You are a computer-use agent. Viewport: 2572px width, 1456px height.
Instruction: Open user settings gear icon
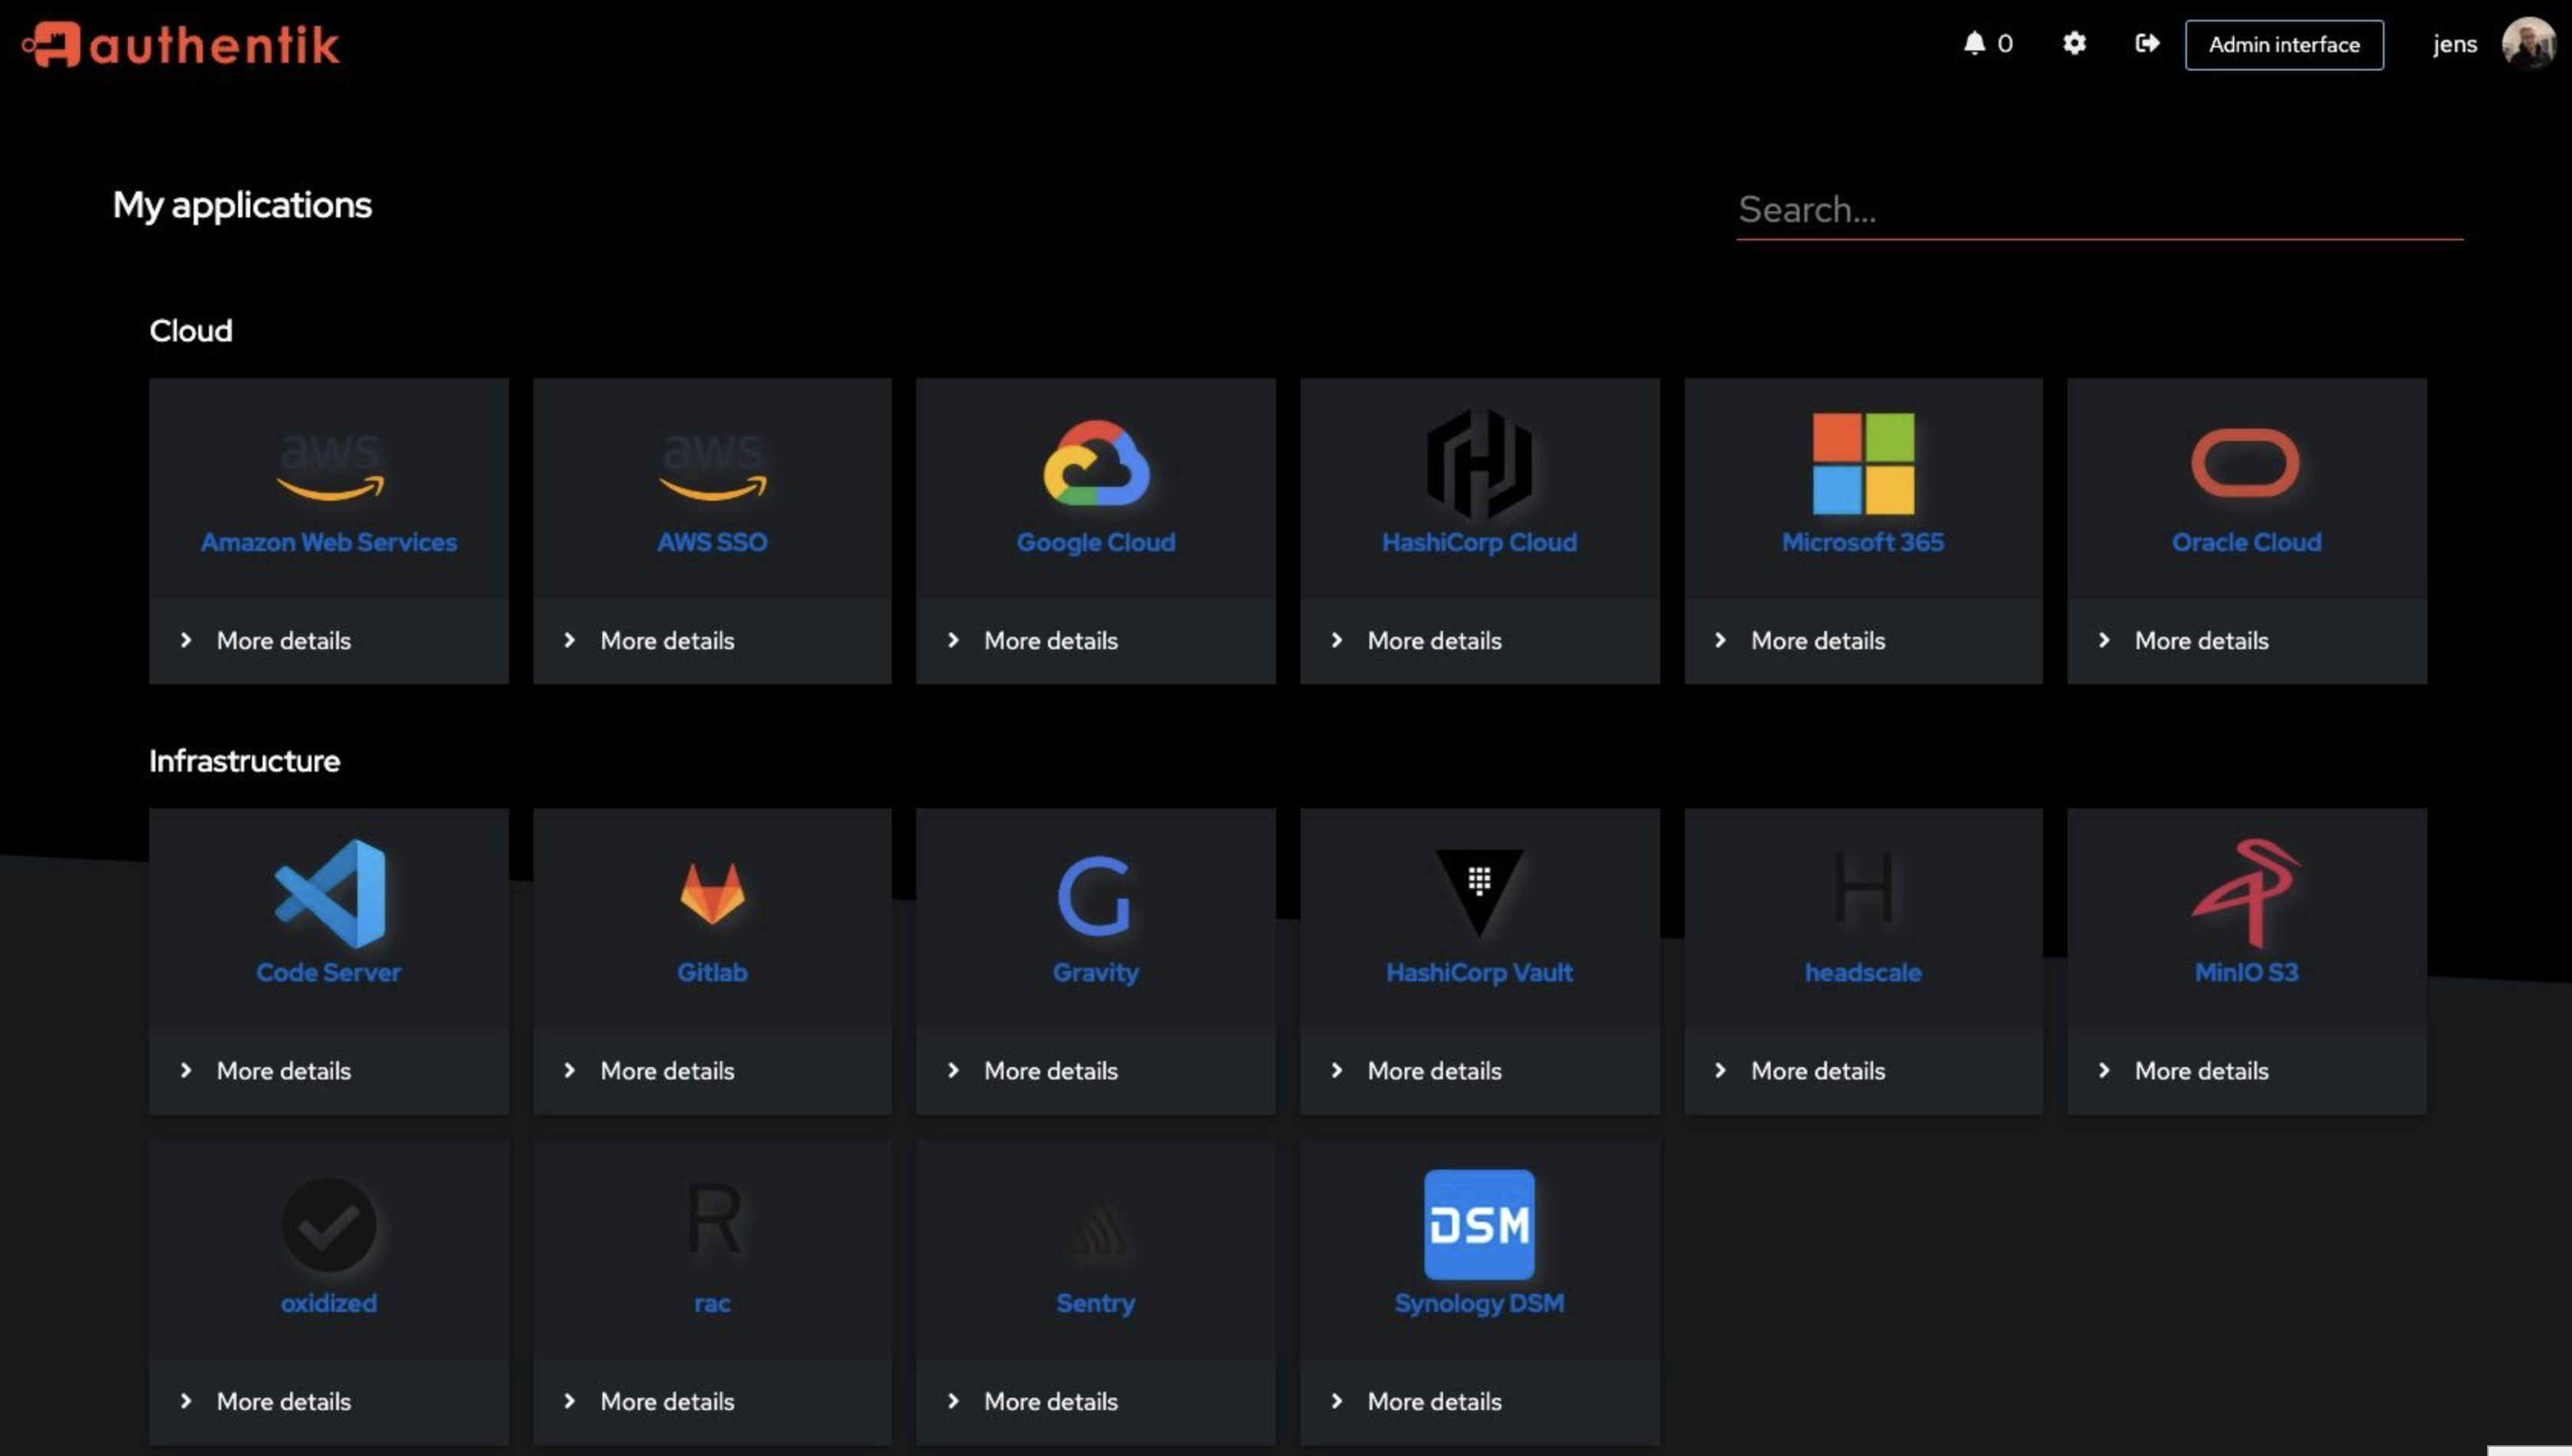2074,43
